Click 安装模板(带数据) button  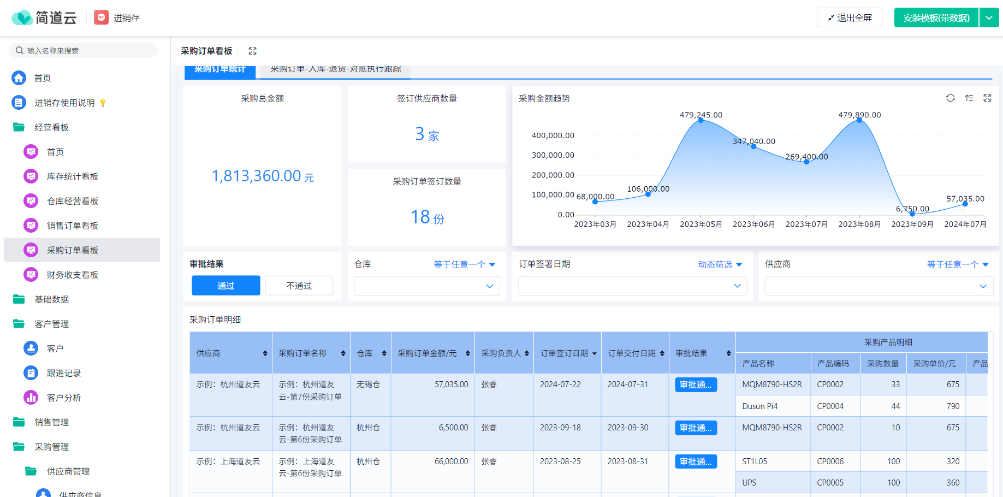(936, 17)
